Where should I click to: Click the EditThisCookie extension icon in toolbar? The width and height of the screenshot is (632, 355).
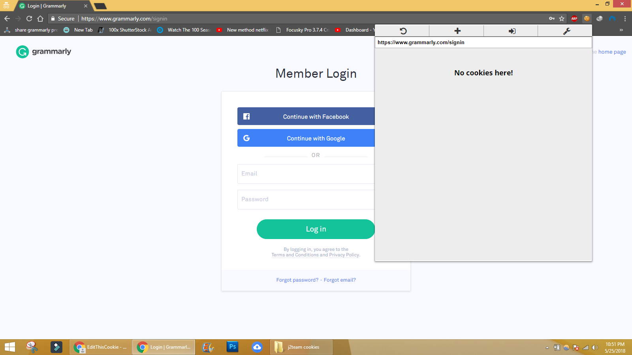587,19
